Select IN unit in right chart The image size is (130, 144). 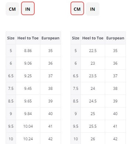coord(93,9)
